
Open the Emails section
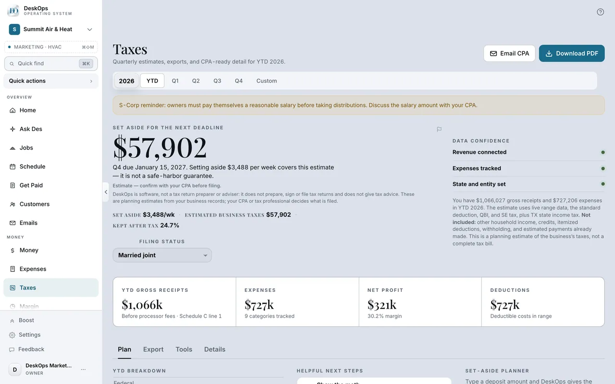coord(51,223)
